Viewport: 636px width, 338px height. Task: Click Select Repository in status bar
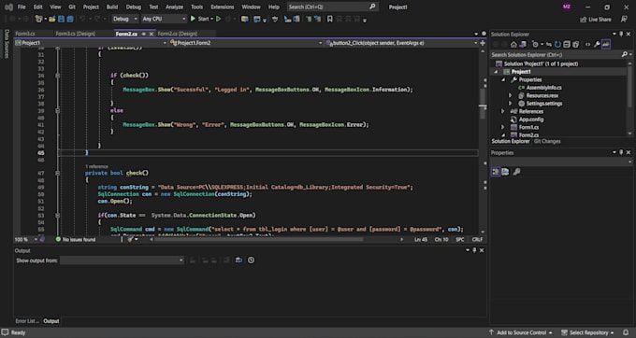point(587,332)
